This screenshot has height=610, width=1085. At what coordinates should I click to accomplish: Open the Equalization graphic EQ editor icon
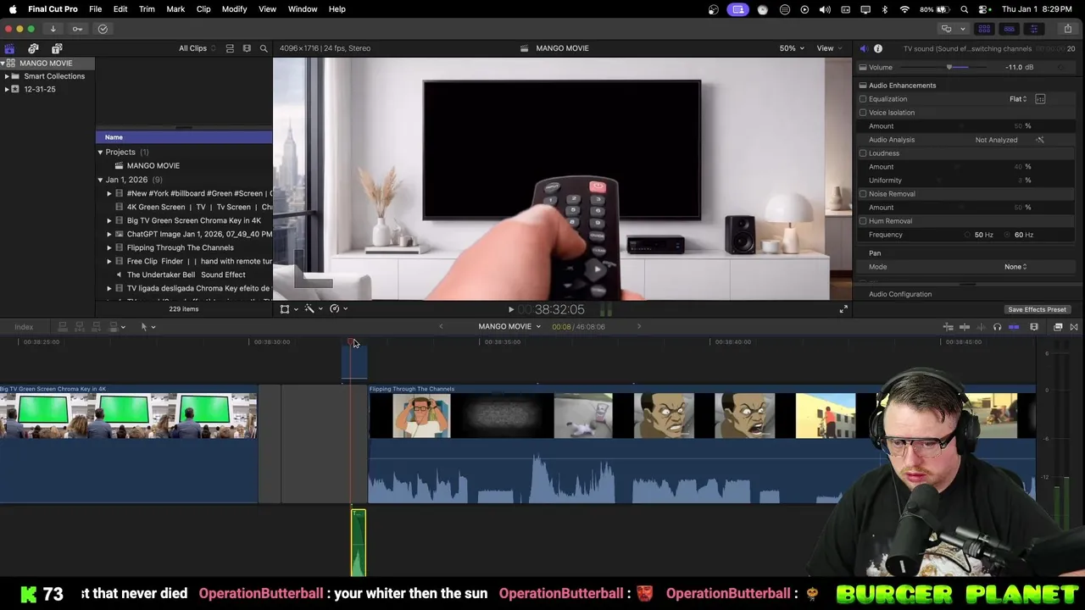click(x=1040, y=99)
